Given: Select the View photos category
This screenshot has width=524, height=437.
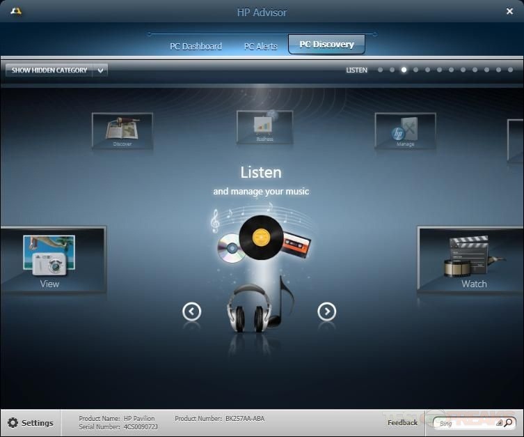Looking at the screenshot, I should pos(50,260).
